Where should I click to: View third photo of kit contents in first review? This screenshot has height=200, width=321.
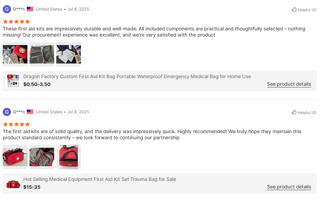(69, 54)
